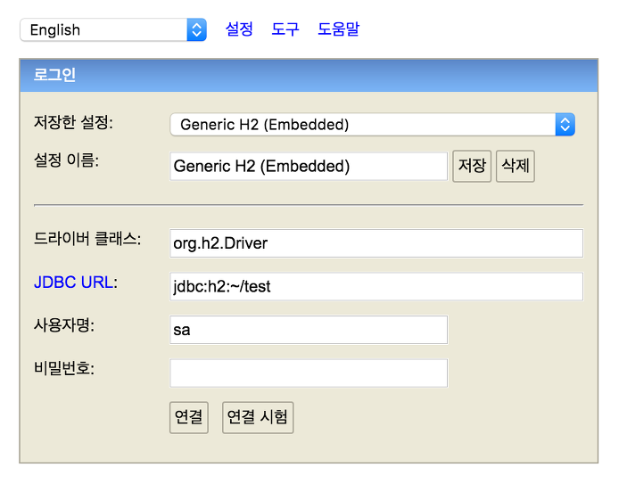Open the 설정 link
This screenshot has height=492, width=619.
coord(239,29)
